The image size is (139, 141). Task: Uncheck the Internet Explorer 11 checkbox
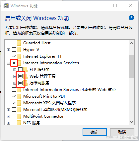(x=14, y=56)
